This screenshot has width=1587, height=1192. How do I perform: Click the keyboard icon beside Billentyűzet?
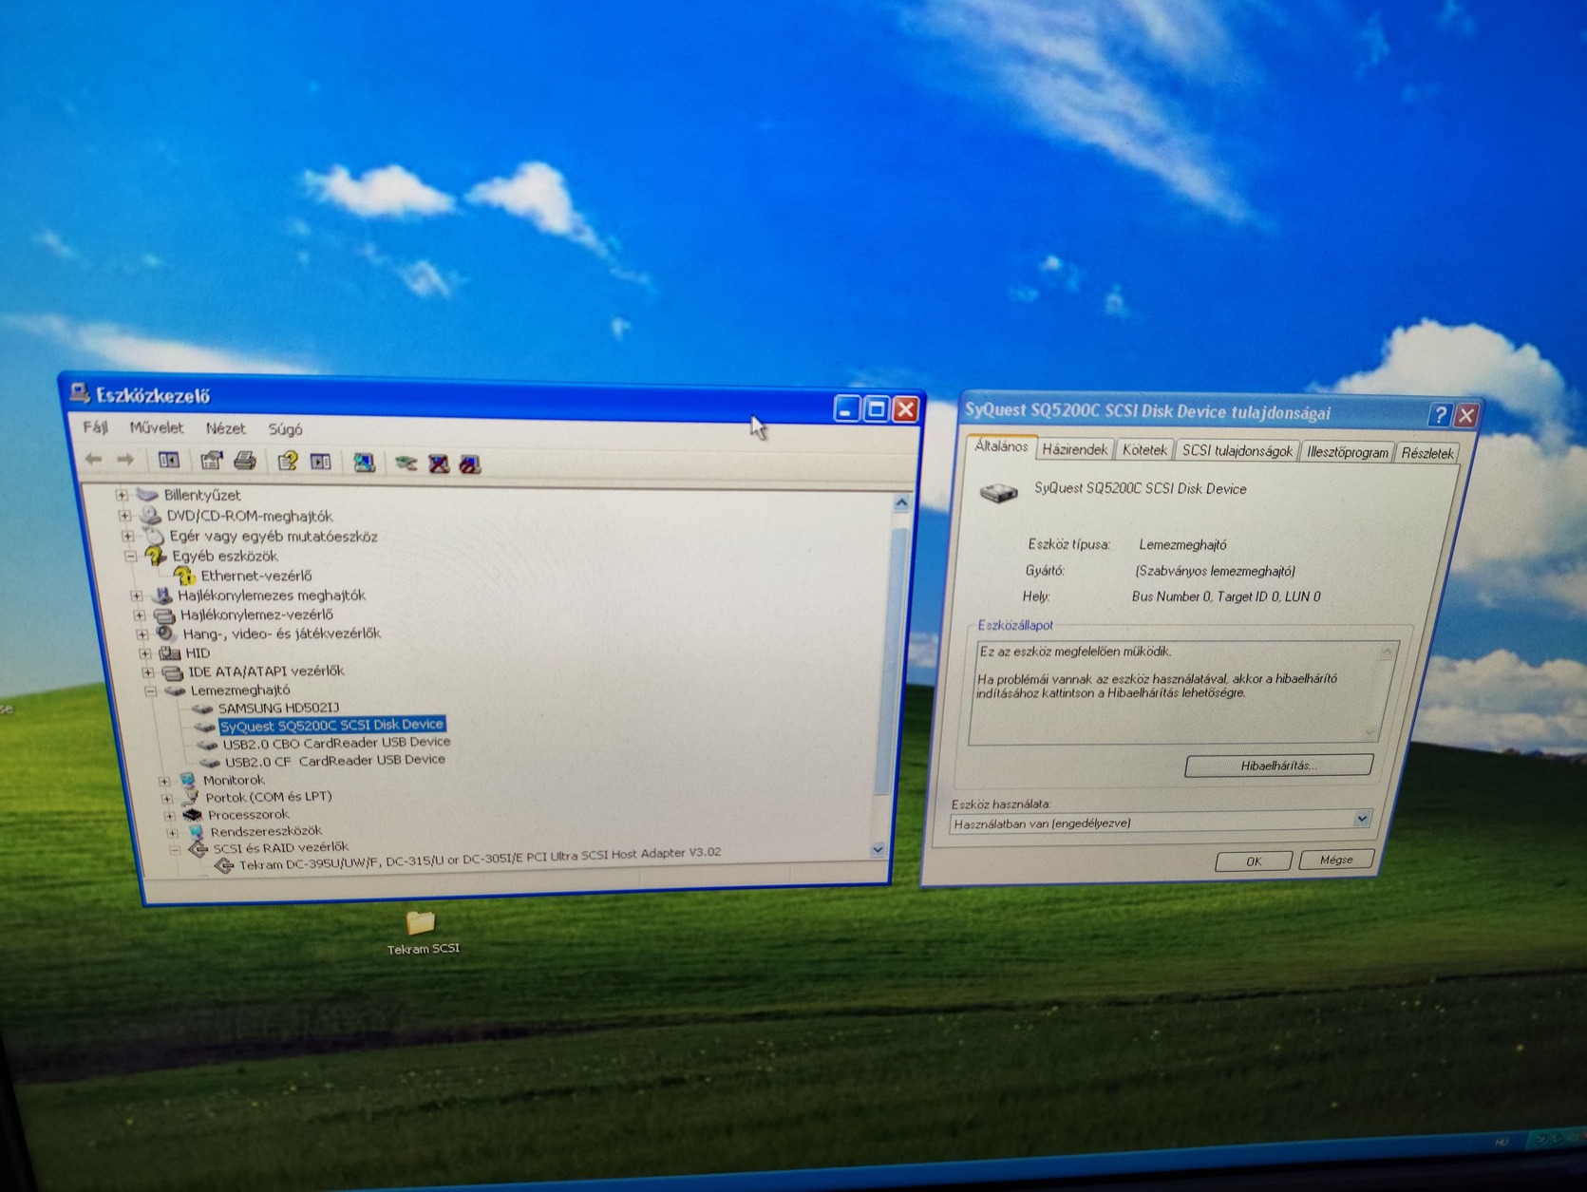pos(146,495)
